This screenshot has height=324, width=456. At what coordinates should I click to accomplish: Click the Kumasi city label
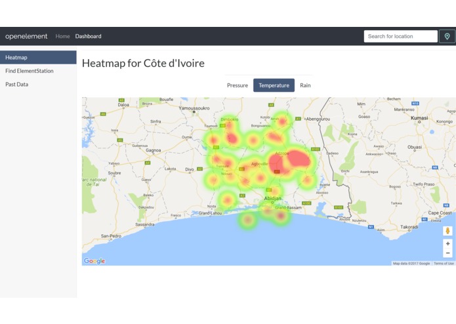(419, 117)
